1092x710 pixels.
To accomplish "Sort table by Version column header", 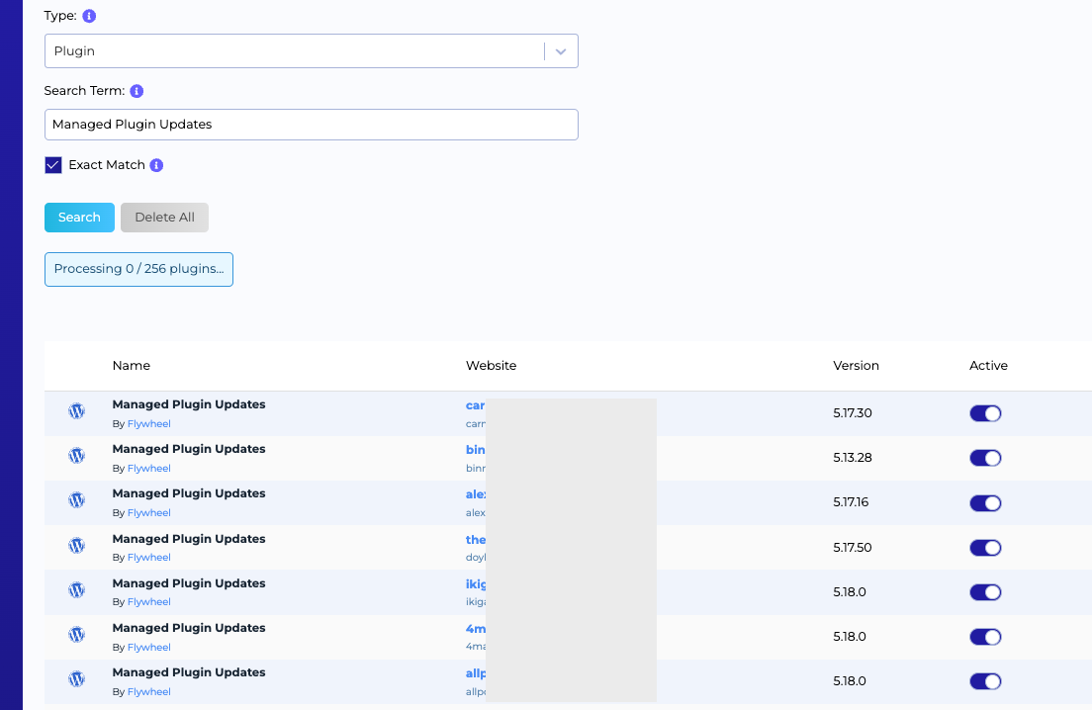I will point(856,366).
